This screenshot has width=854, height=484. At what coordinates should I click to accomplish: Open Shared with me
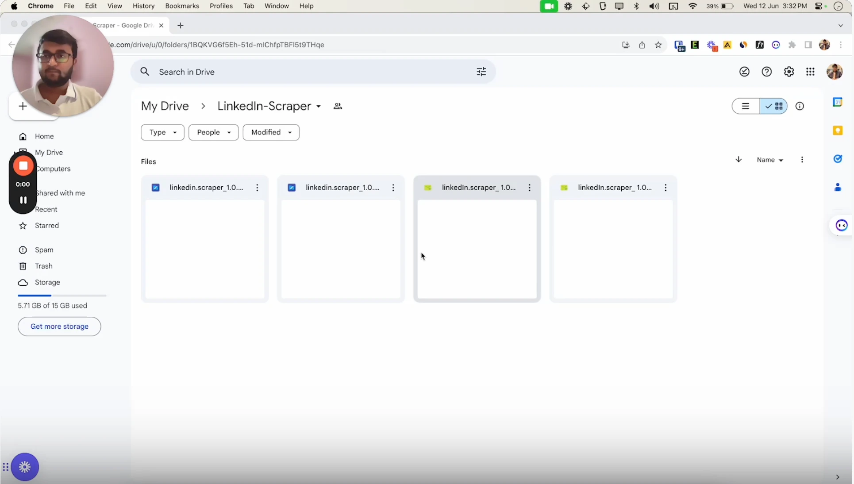(60, 193)
